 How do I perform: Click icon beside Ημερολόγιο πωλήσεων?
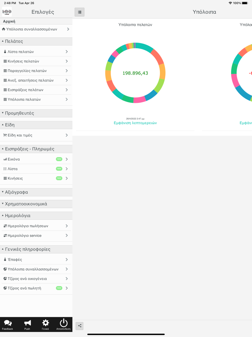5,226
